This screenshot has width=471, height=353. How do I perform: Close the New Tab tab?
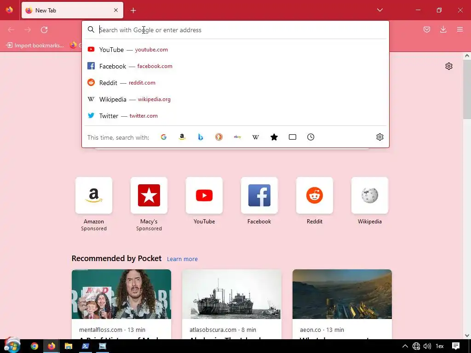[116, 10]
